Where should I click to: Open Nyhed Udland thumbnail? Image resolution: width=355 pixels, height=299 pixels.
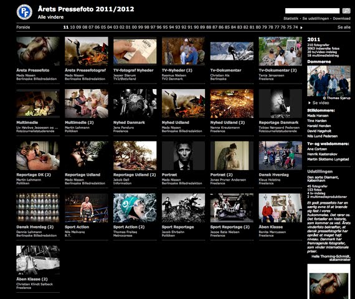pos(183,103)
